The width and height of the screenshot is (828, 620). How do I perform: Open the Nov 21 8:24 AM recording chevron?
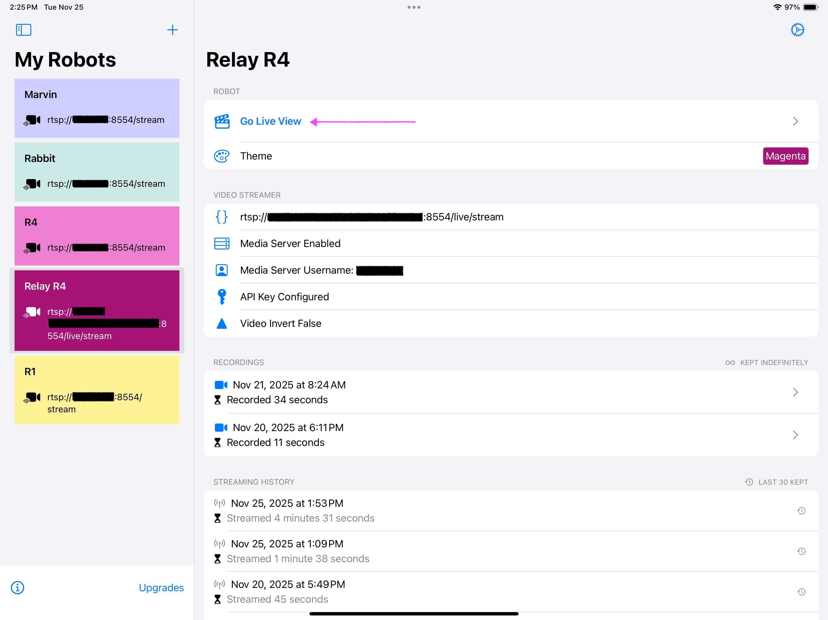pos(796,392)
